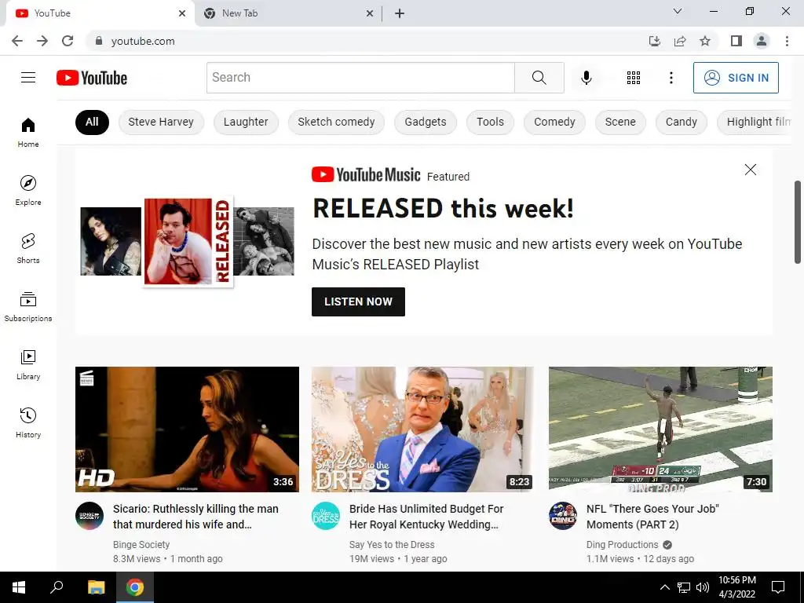
Task: Open File Explorer from taskbar
Action: (96, 587)
